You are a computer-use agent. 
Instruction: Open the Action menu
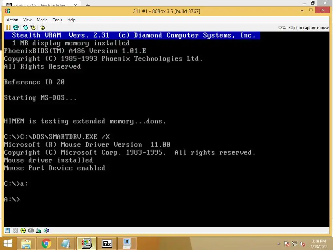[x=13, y=20]
